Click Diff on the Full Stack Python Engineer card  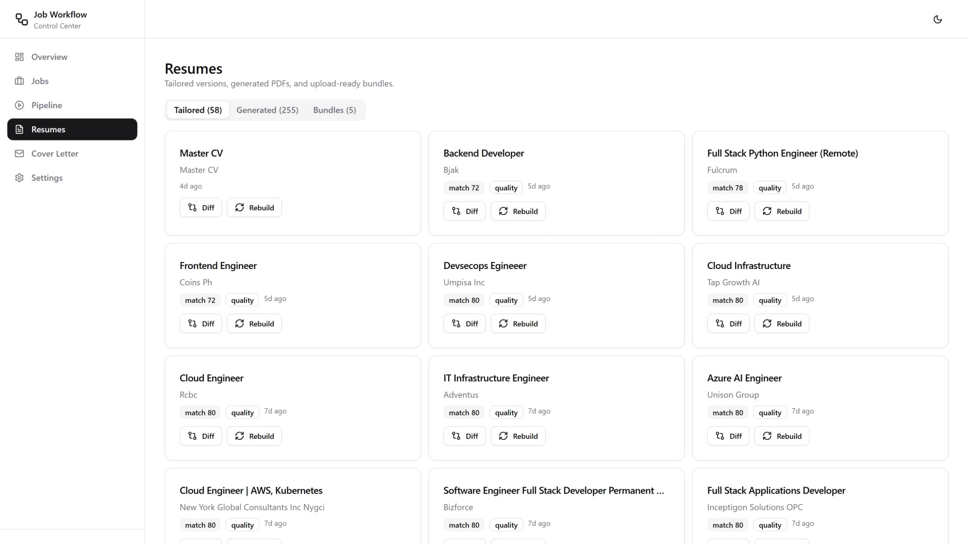[728, 211]
